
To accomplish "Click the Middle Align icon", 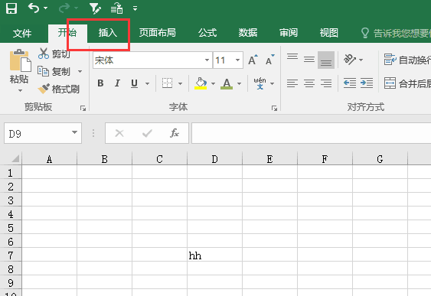I will coord(309,60).
